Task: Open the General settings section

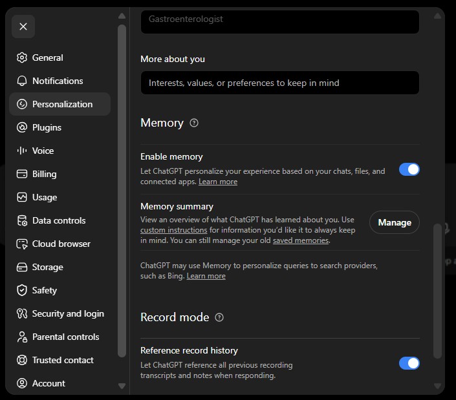Action: [x=60, y=58]
